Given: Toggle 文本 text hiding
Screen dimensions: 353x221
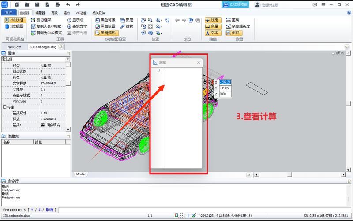Looking at the screenshot, I should 213,33.
